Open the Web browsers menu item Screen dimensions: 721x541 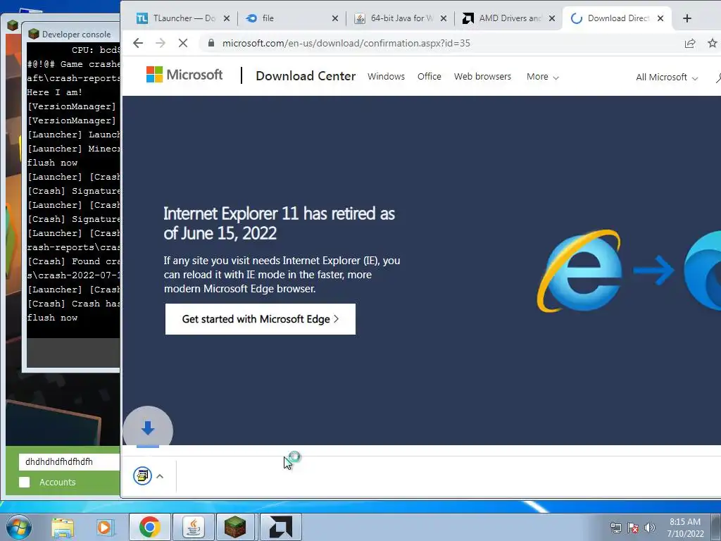482,76
